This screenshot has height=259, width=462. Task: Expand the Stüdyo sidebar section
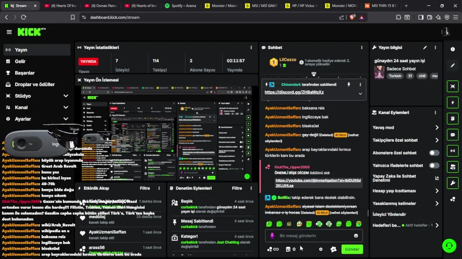pyautogui.click(x=66, y=96)
